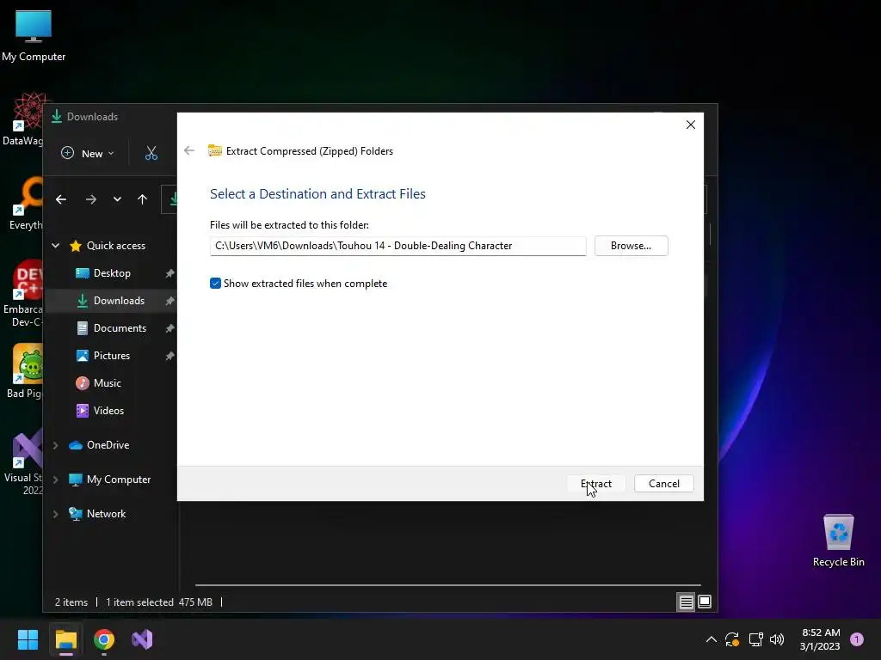Go forward in File Explorer navigation

[91, 199]
